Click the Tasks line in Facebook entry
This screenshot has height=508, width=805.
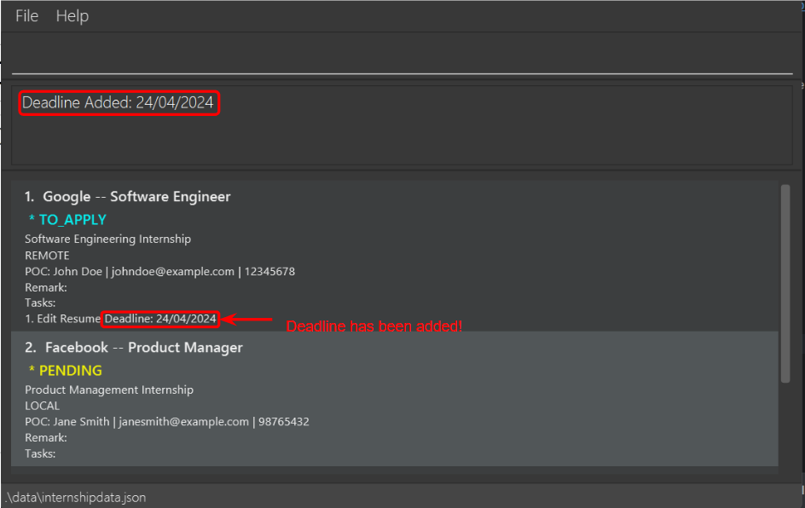point(40,453)
